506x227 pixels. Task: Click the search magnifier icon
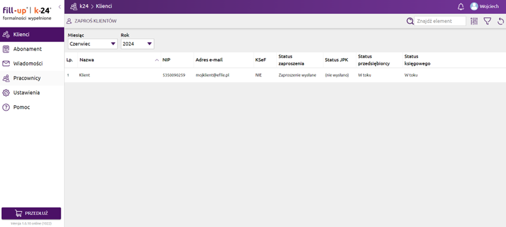tap(410, 21)
